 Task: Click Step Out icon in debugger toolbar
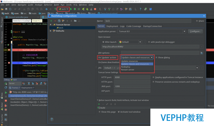pyautogui.click(x=41, y=84)
